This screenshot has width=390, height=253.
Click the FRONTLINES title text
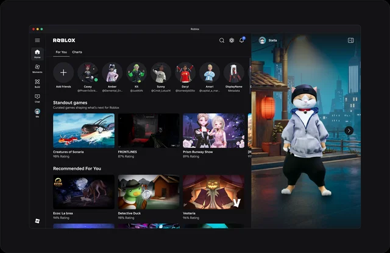pyautogui.click(x=127, y=152)
